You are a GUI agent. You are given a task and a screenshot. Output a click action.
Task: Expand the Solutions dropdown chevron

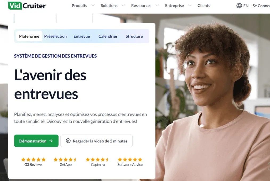click(123, 6)
